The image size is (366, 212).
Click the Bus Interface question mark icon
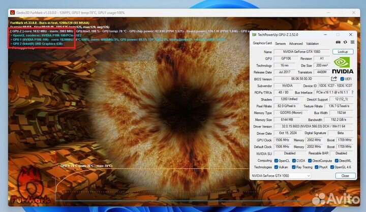click(352, 93)
